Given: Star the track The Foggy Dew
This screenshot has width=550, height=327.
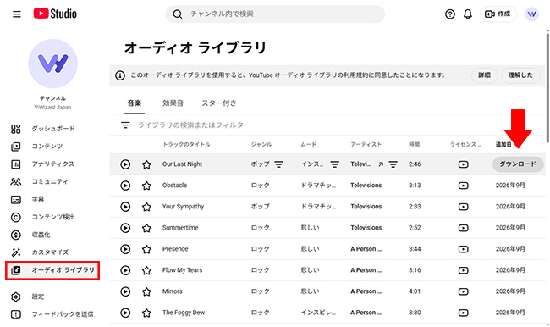Looking at the screenshot, I should click(146, 313).
